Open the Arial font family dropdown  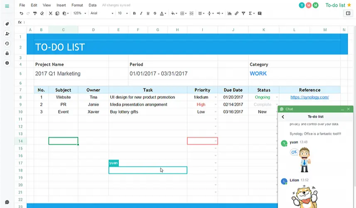[x=101, y=13]
